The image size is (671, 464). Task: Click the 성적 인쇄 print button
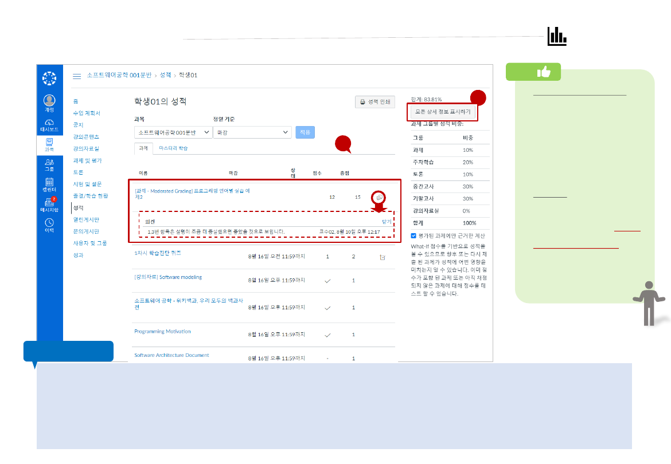(374, 101)
